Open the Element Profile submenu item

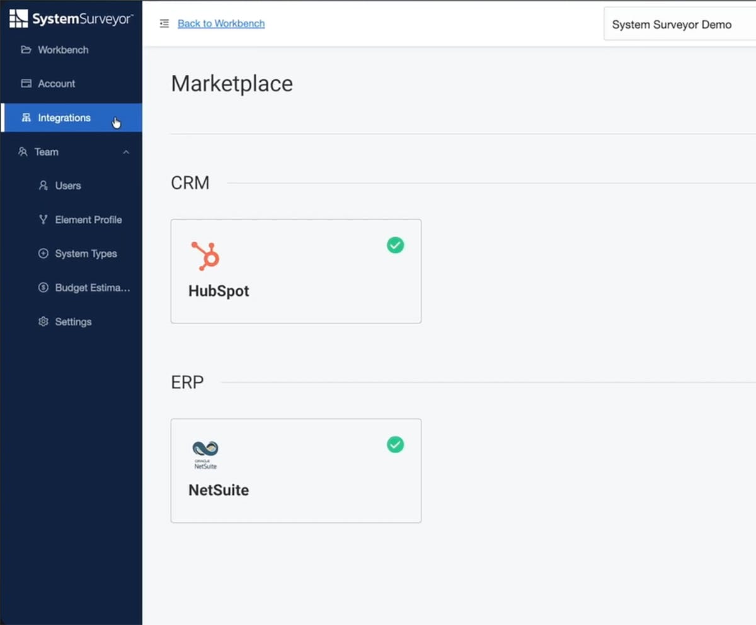click(71, 220)
